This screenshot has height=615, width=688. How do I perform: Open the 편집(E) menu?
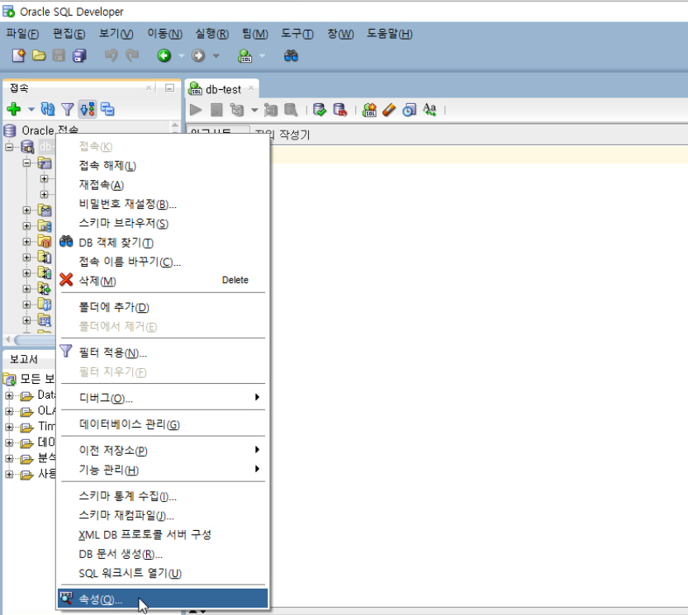(69, 34)
